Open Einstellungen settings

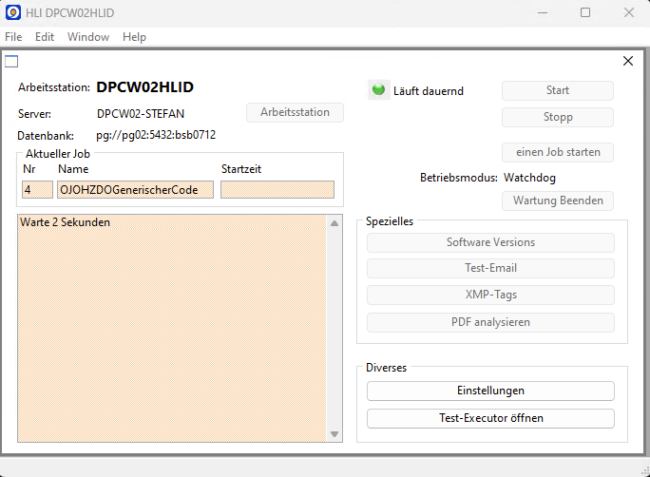click(490, 391)
